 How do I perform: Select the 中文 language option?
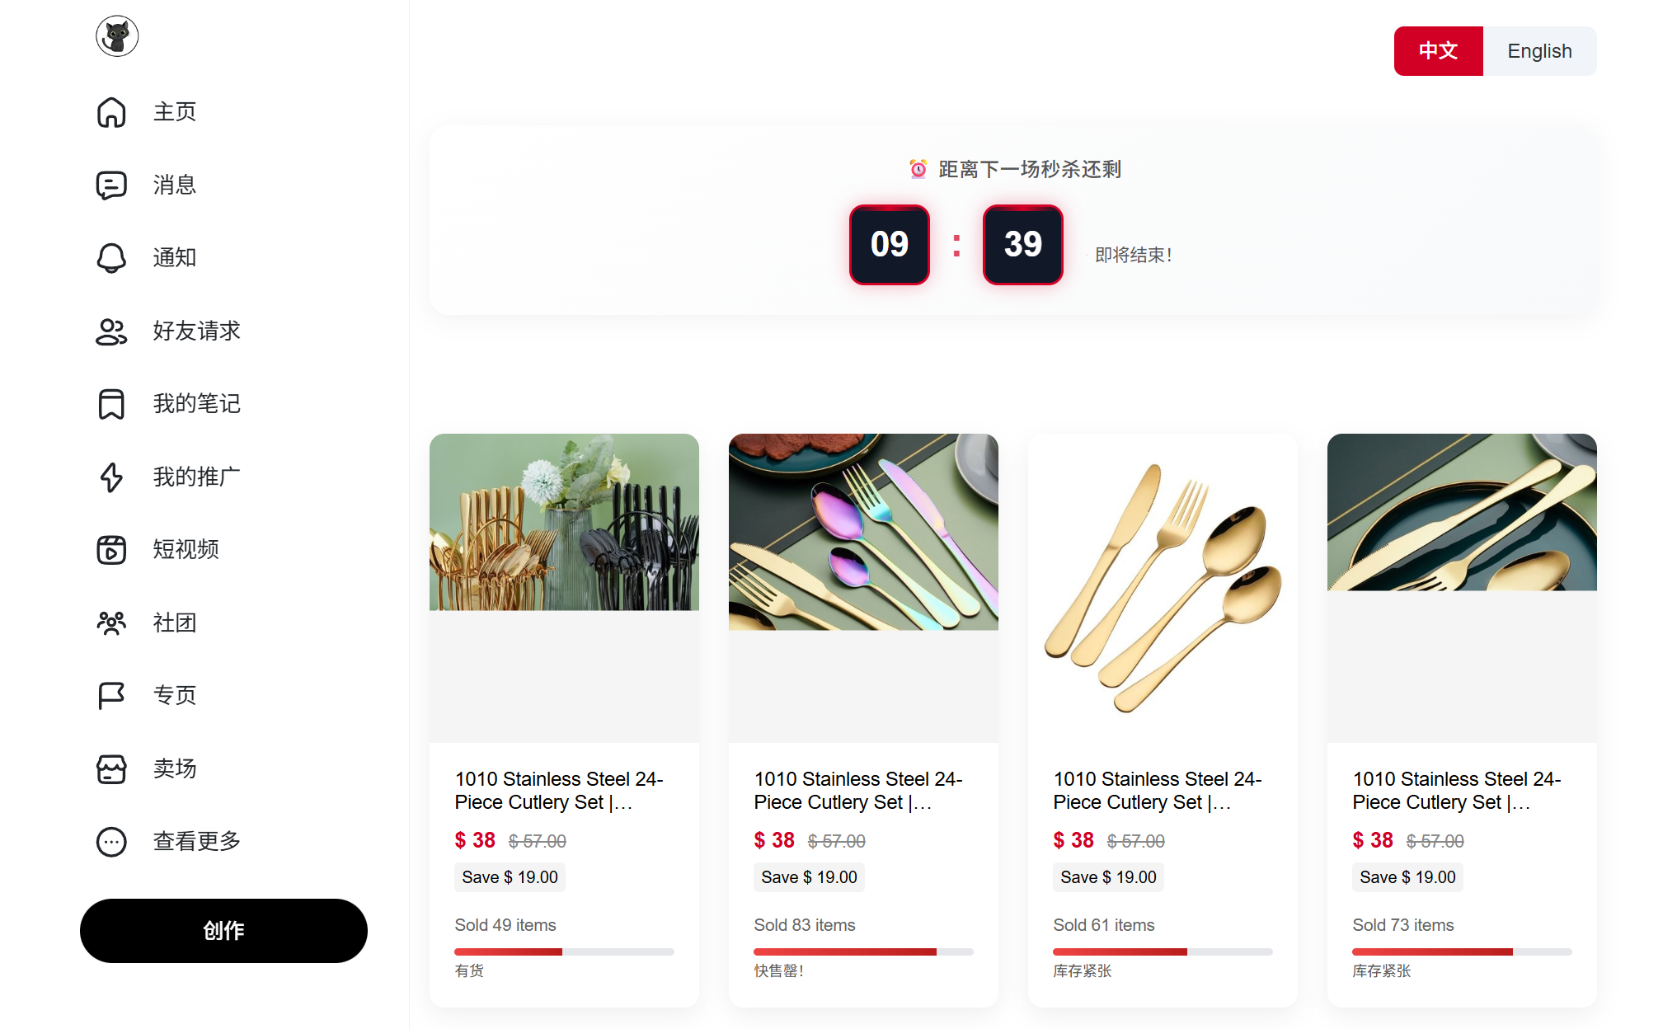(1438, 51)
